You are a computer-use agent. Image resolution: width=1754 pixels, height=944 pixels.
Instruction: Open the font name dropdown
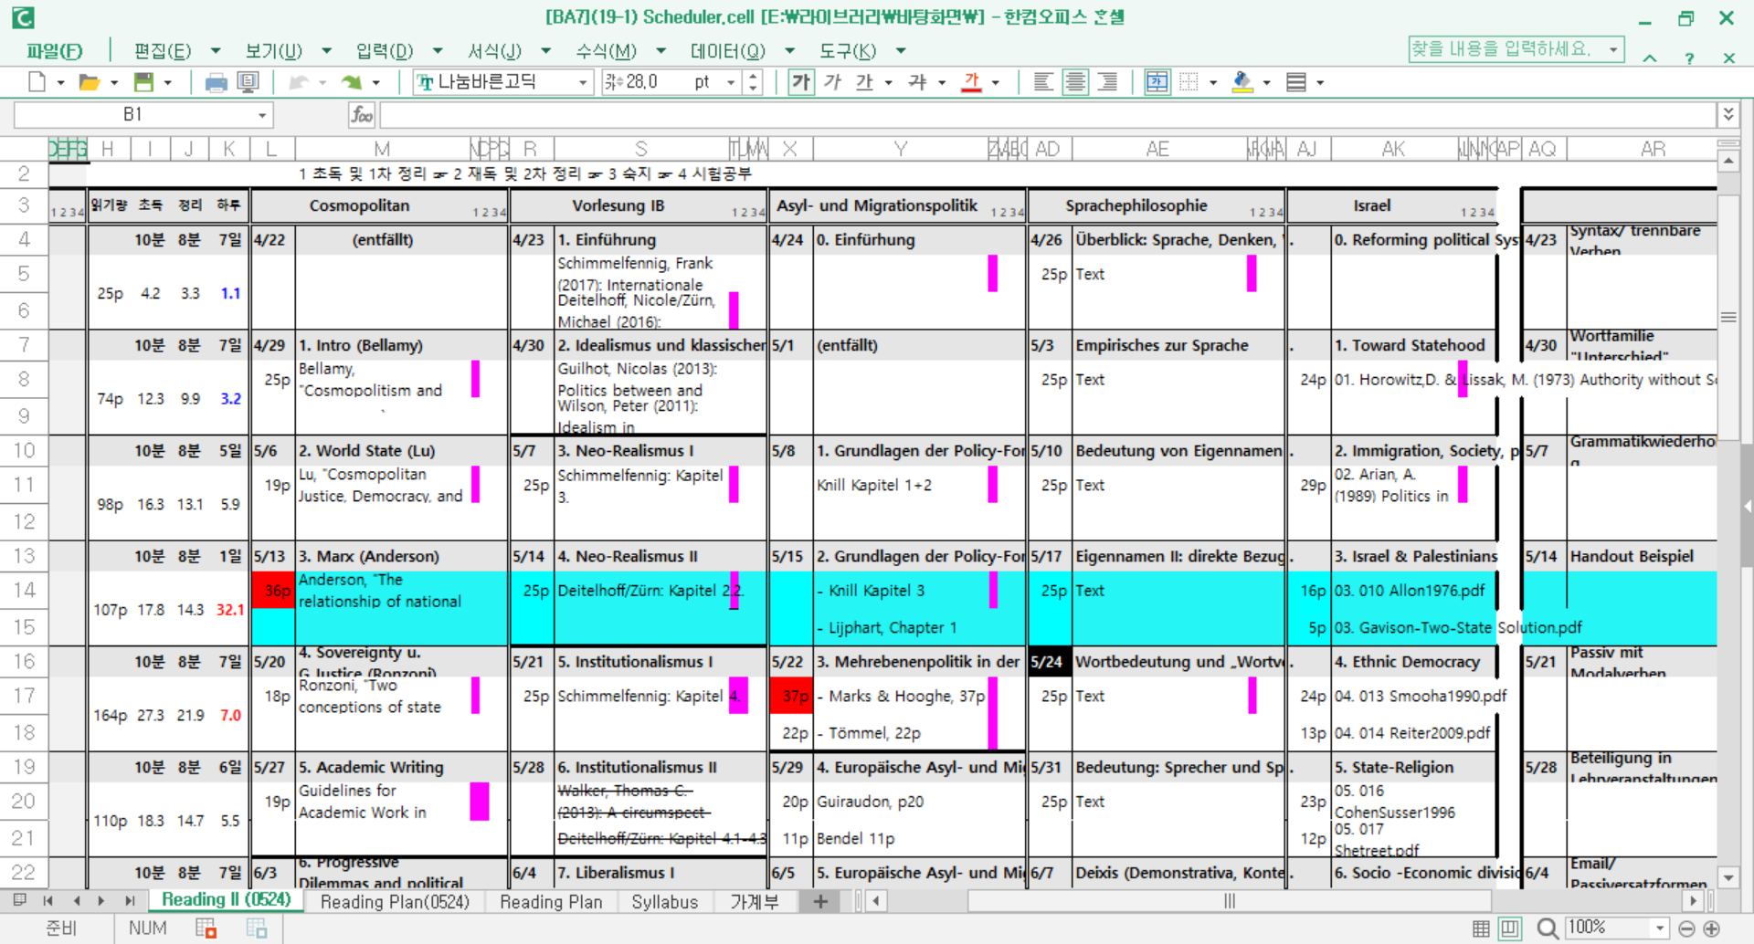pyautogui.click(x=582, y=82)
